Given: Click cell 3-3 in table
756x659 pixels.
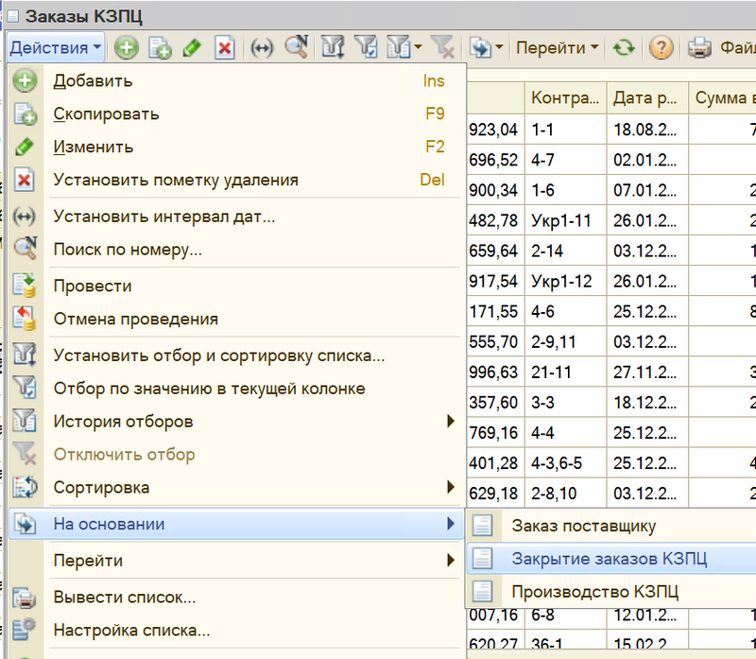Looking at the screenshot, I should coord(565,403).
